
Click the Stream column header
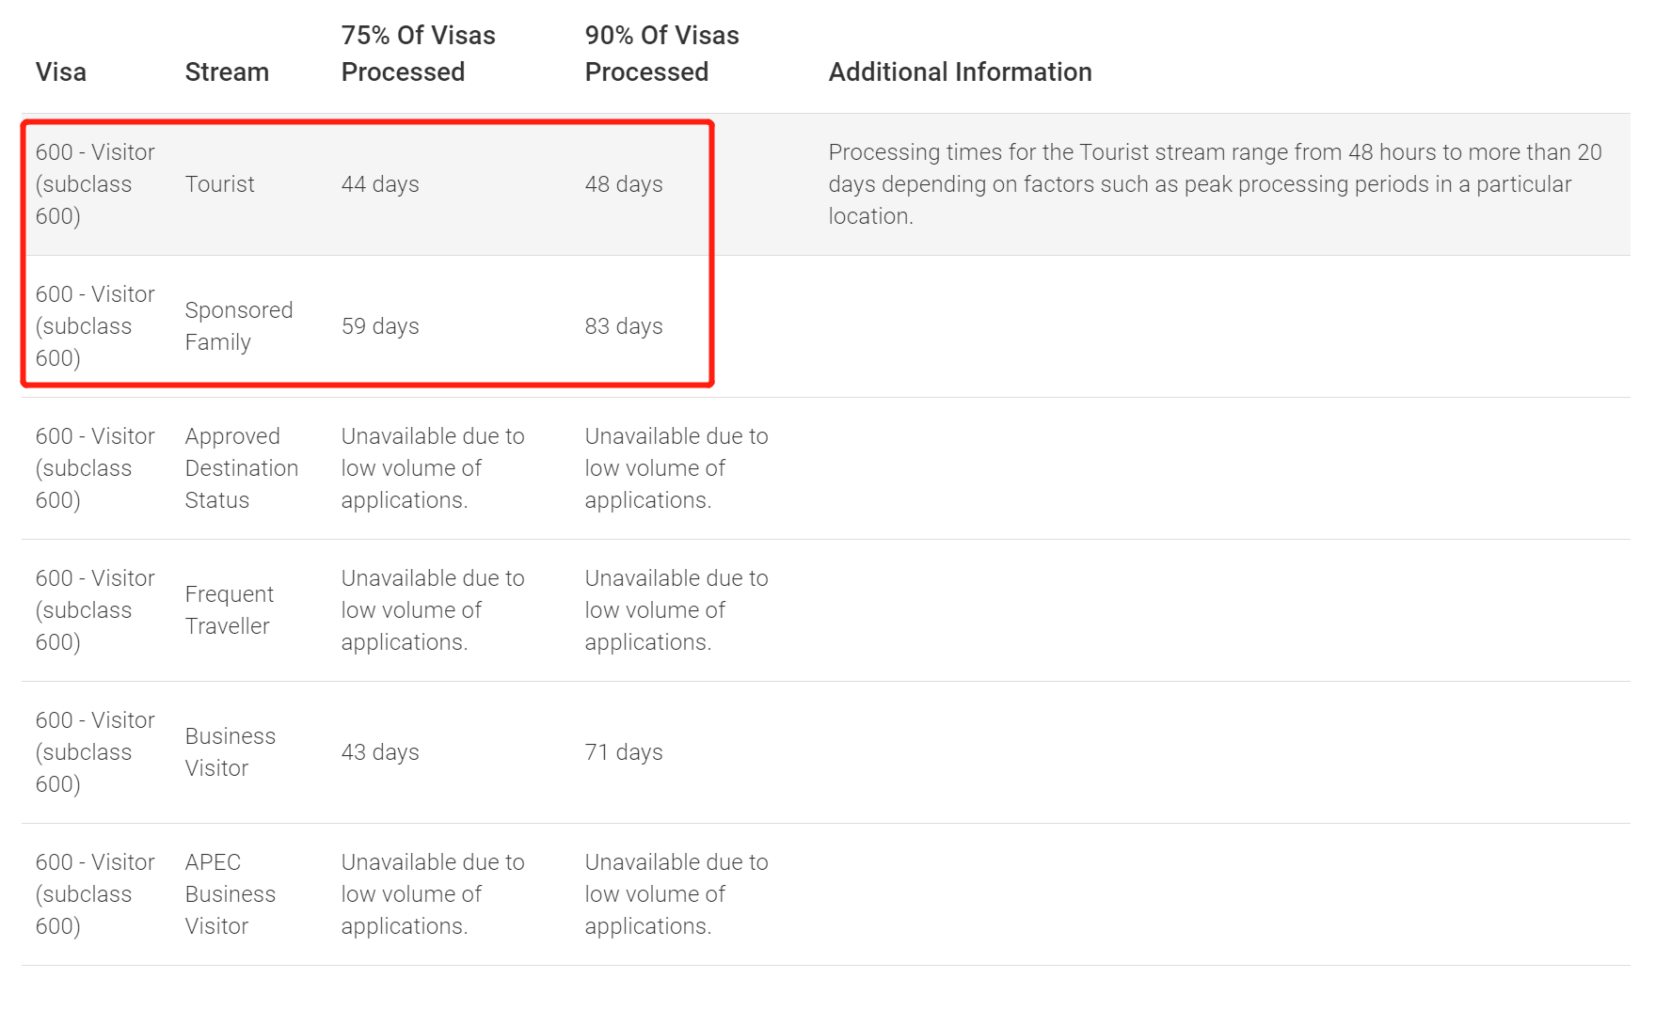click(227, 72)
